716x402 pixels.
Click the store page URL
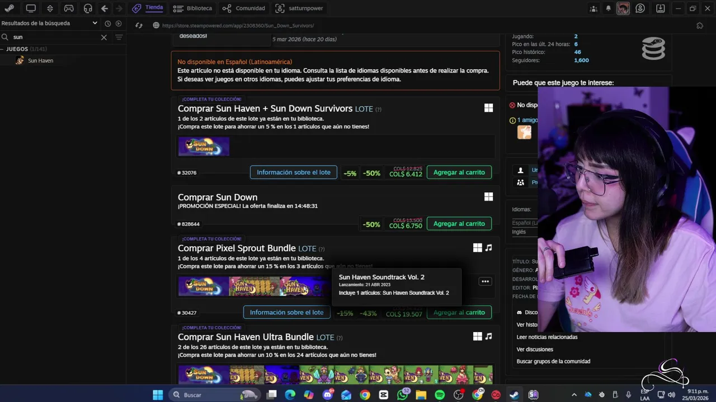(x=238, y=26)
